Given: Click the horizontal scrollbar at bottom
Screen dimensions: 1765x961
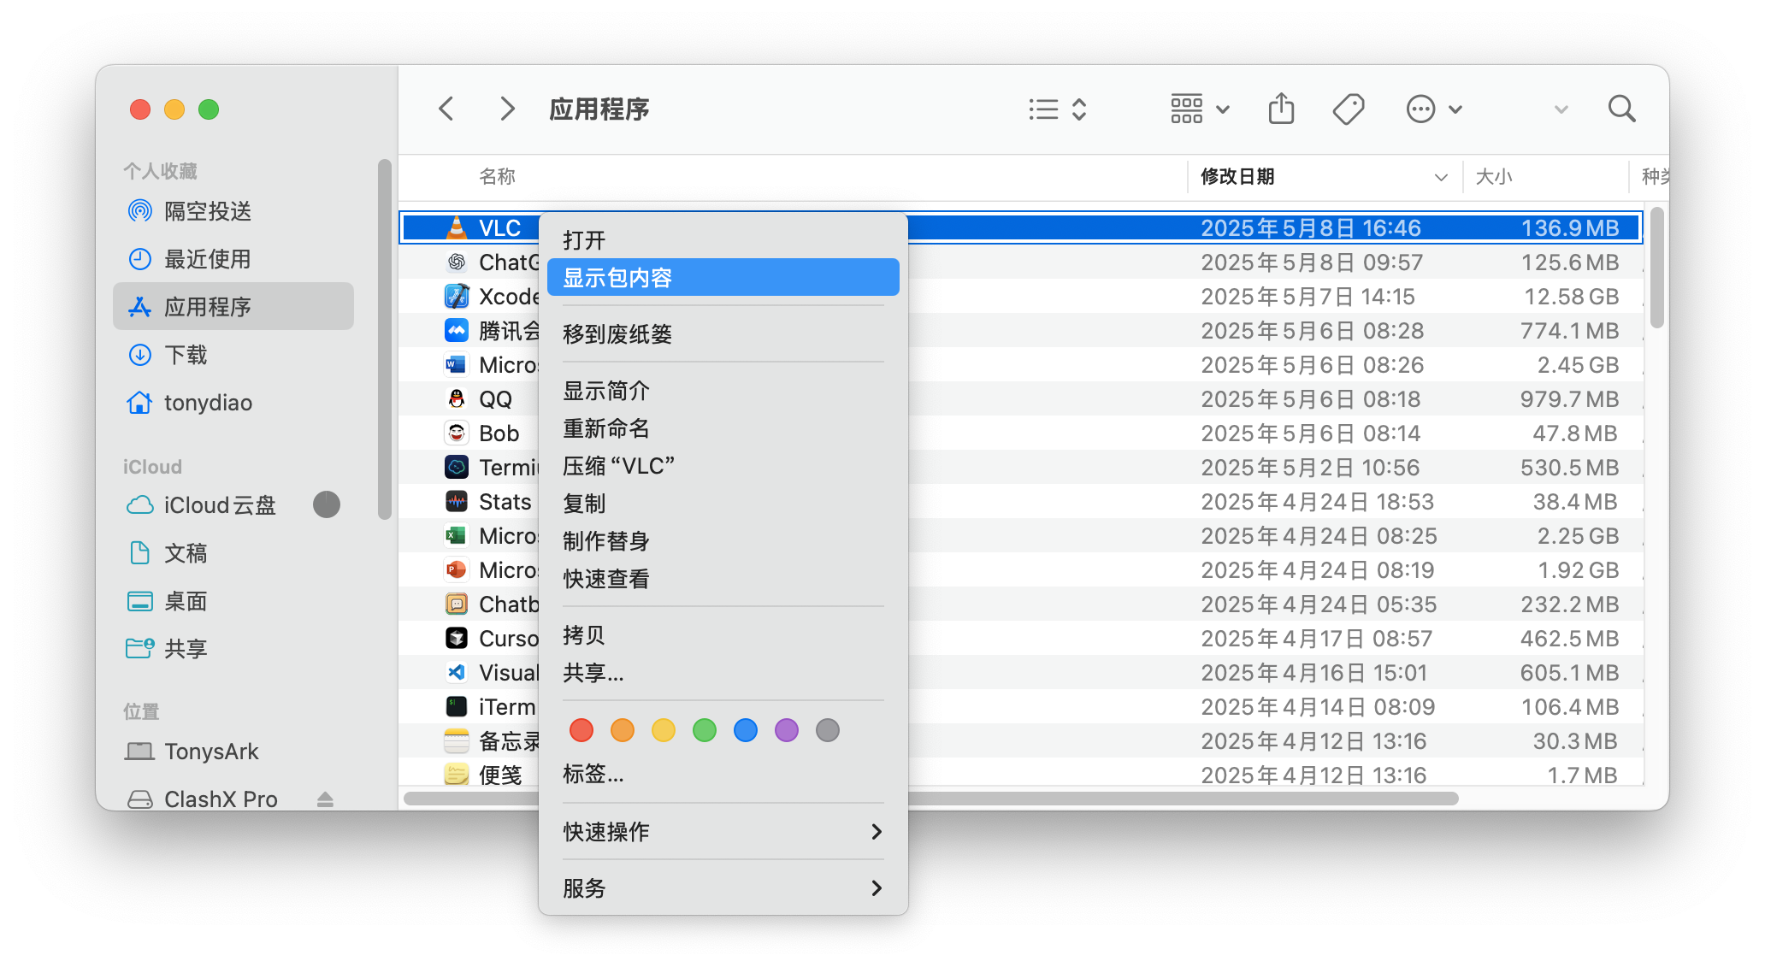Looking at the screenshot, I should coord(1180,799).
